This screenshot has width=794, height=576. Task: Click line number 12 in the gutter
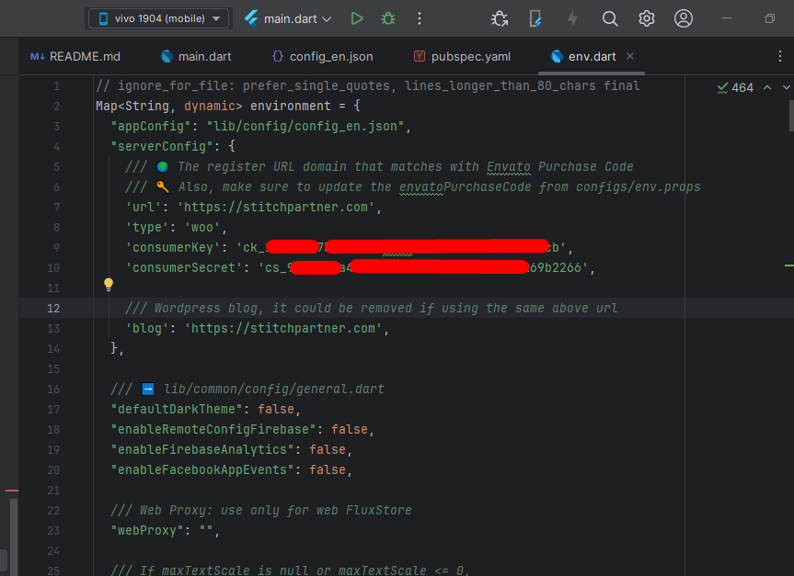[53, 308]
